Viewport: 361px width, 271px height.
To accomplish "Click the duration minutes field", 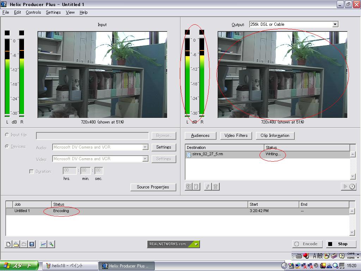I will click(85, 171).
